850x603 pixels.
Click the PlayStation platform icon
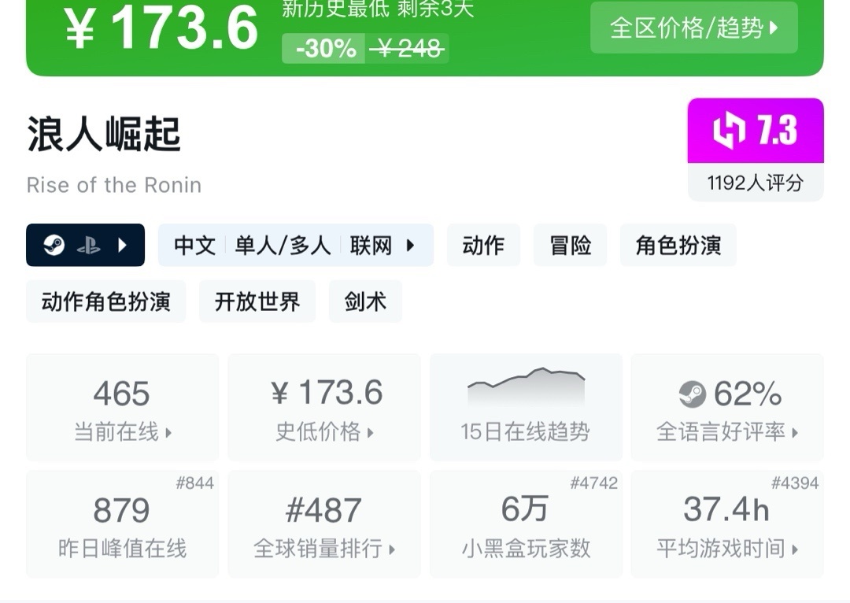click(x=88, y=246)
